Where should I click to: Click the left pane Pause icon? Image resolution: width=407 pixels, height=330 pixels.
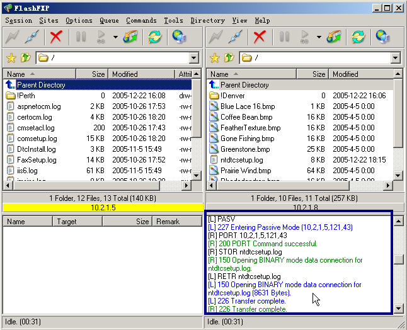point(81,37)
